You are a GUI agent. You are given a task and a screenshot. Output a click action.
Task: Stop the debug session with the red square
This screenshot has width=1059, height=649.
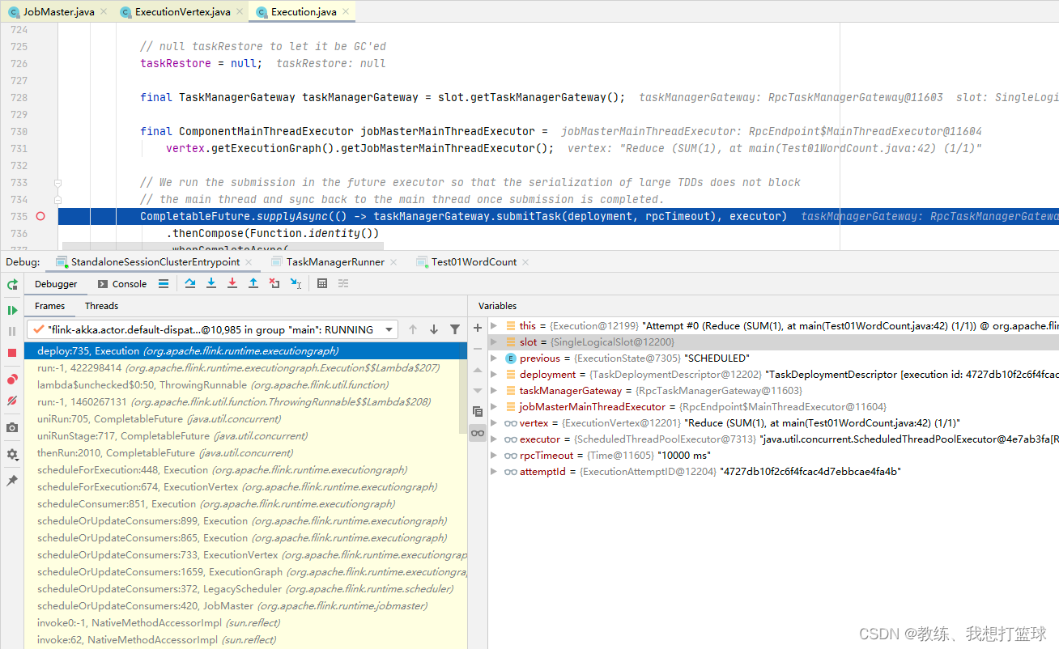tap(12, 353)
